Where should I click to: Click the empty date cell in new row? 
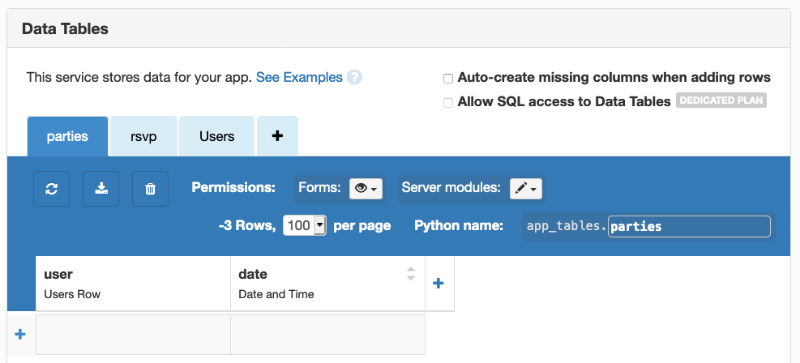point(327,334)
